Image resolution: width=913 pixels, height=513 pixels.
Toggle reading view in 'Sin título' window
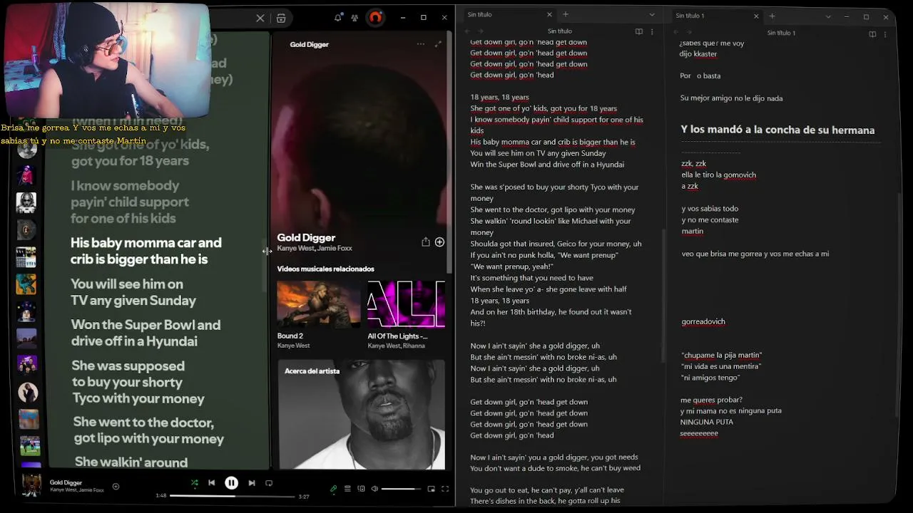638,31
